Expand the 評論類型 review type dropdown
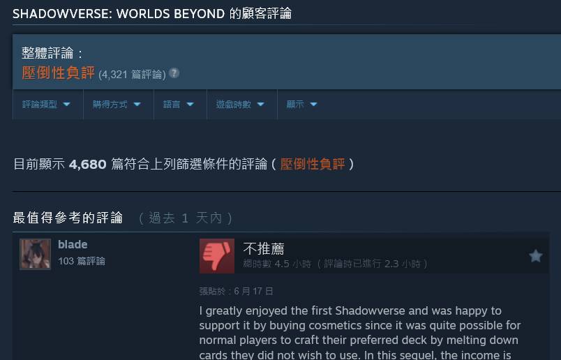The height and width of the screenshot is (360, 561). [x=47, y=105]
